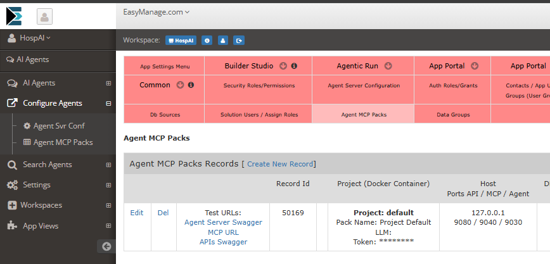This screenshot has width=550, height=264.
Task: Open Security Roles/Permissions menu item
Action: (x=259, y=85)
